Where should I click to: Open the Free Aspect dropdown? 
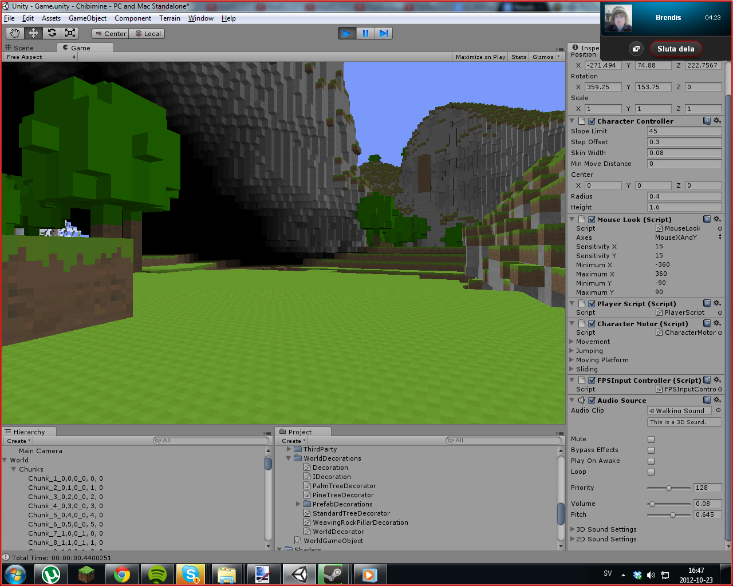click(41, 57)
